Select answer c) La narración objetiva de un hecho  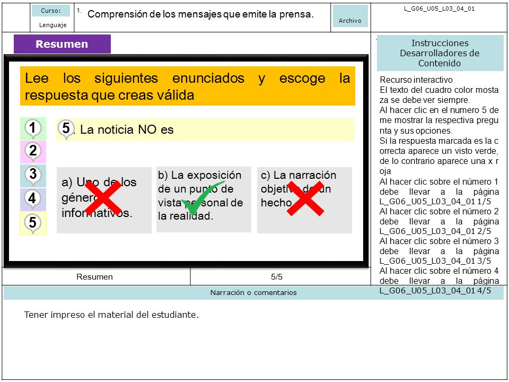304,200
